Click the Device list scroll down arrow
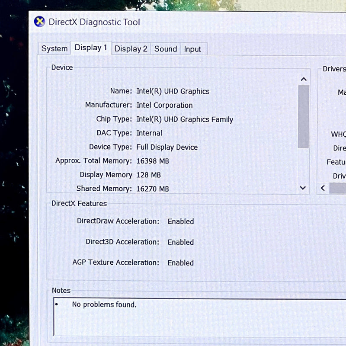Viewport: 346px width, 346px height. point(303,188)
